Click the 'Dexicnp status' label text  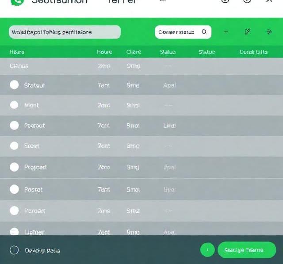(42, 250)
